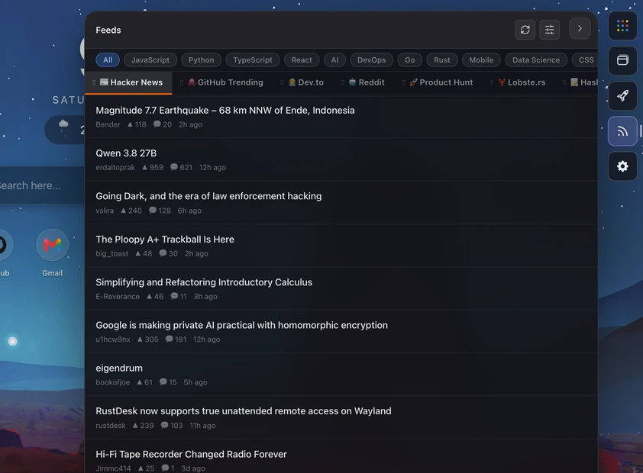Open the eigendrum story
The width and height of the screenshot is (643, 473).
119,368
